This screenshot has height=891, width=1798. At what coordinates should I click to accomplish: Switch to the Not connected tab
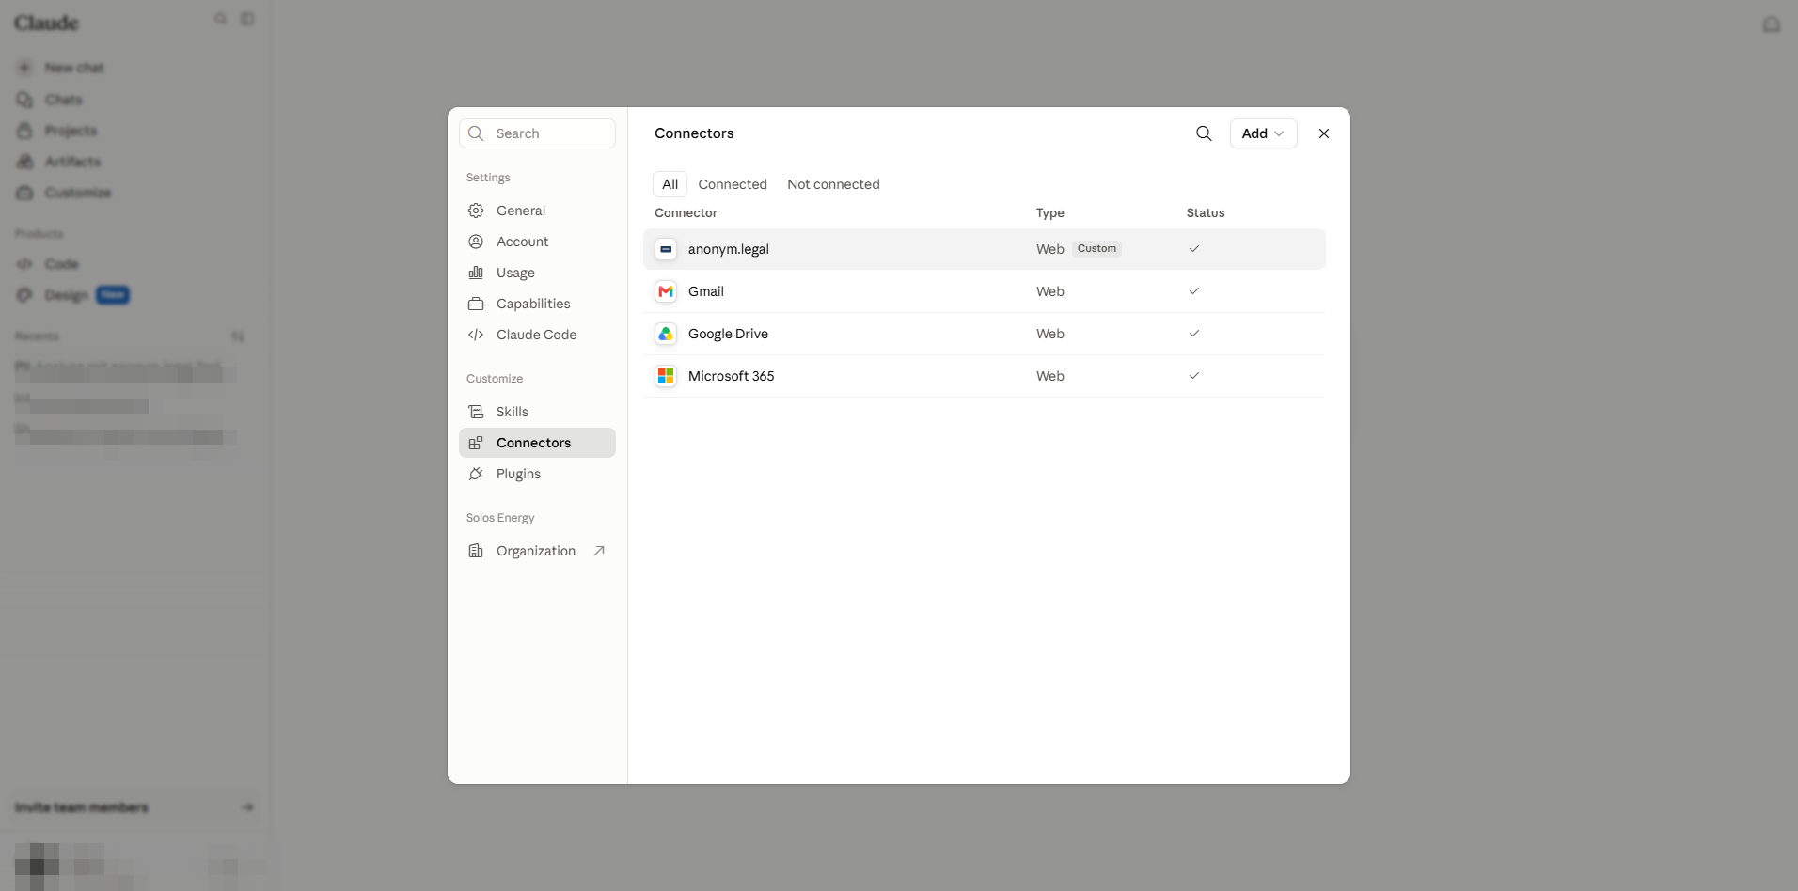coord(833,184)
